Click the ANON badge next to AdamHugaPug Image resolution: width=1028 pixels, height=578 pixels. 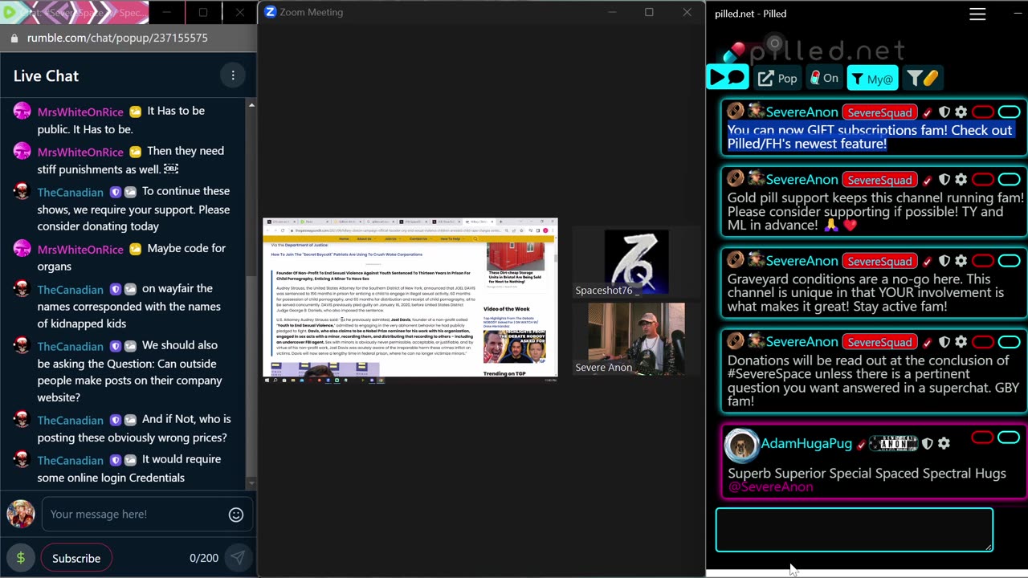point(894,444)
